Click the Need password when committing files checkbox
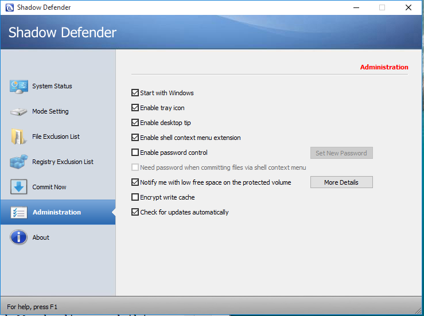Screen dimensions: 424x316 (135, 167)
